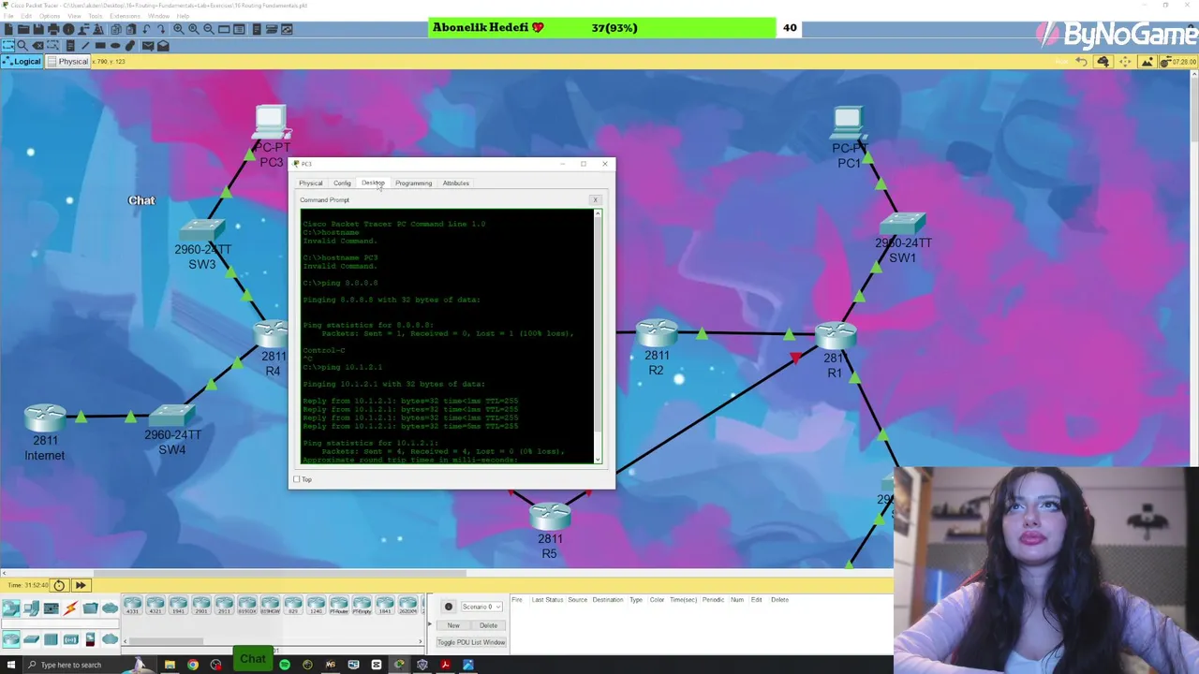Select the End Devices category icon
1199x674 pixels.
pyautogui.click(x=31, y=608)
